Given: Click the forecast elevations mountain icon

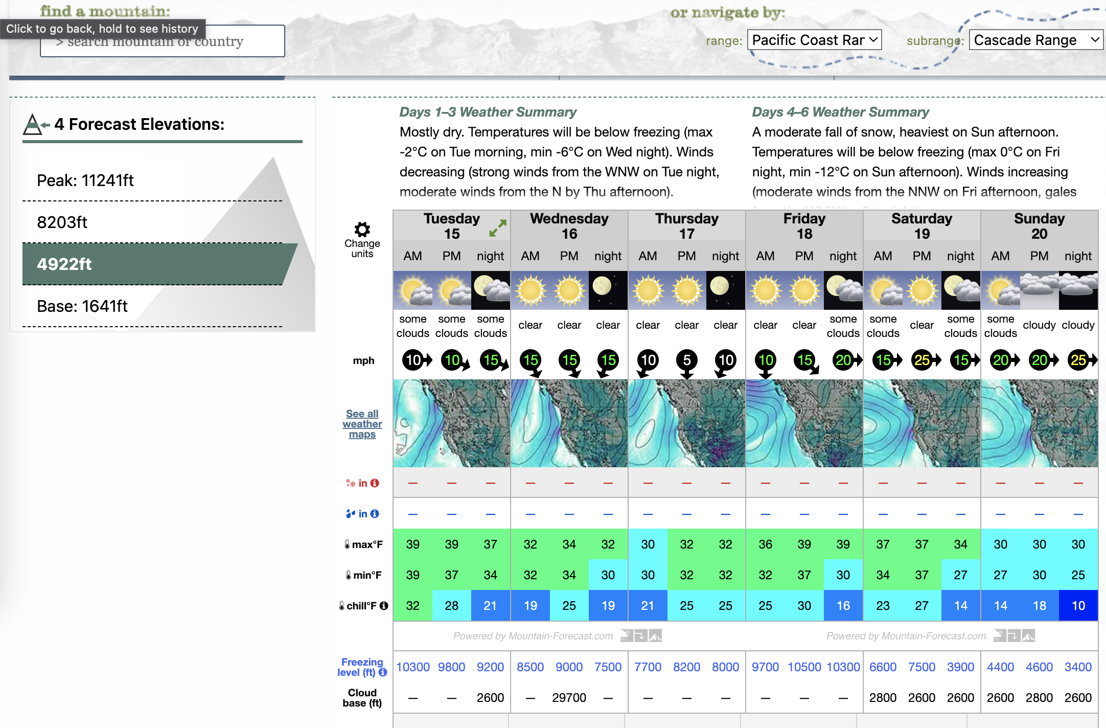Looking at the screenshot, I should [x=34, y=124].
